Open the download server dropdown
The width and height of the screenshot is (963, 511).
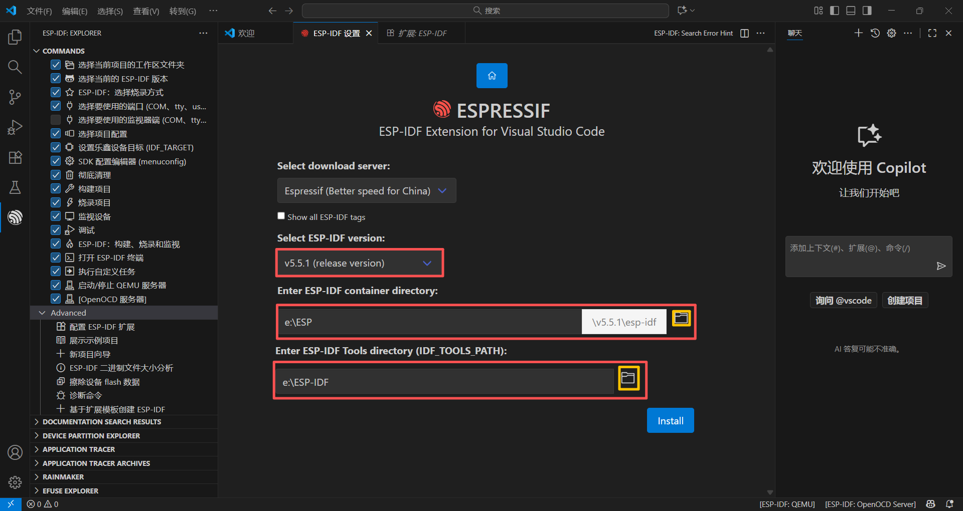(367, 191)
